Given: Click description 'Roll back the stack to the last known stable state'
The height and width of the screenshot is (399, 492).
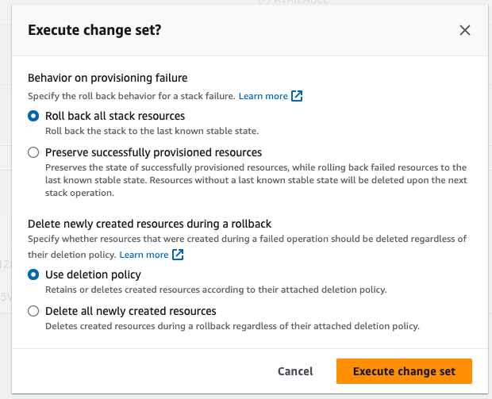Looking at the screenshot, I should (152, 131).
